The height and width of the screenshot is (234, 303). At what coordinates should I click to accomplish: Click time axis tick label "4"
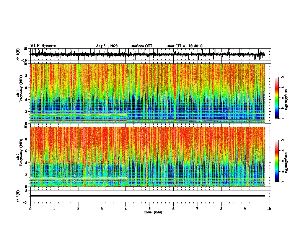126,209
